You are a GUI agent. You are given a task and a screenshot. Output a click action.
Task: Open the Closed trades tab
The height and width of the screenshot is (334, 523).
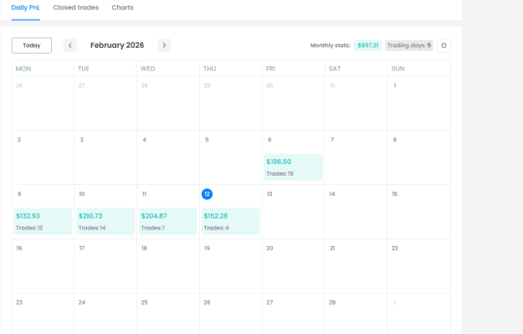coord(75,8)
